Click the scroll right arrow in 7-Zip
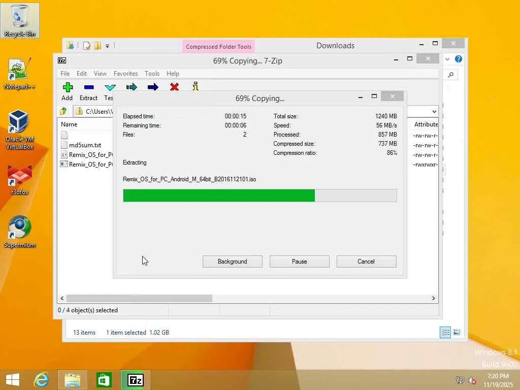The height and width of the screenshot is (390, 520). (434, 298)
